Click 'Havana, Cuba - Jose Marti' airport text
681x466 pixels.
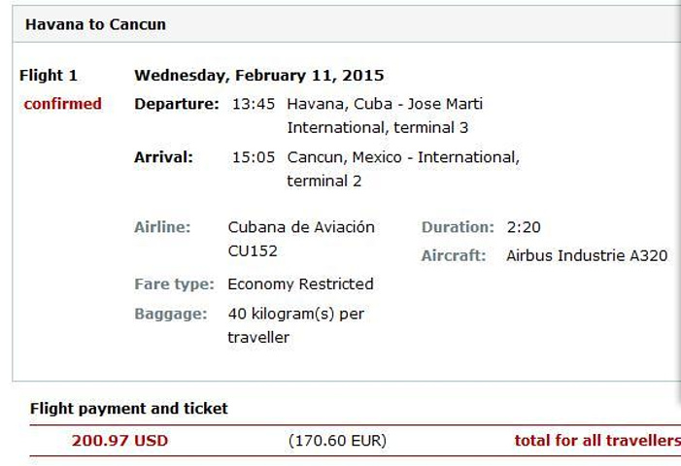385,104
